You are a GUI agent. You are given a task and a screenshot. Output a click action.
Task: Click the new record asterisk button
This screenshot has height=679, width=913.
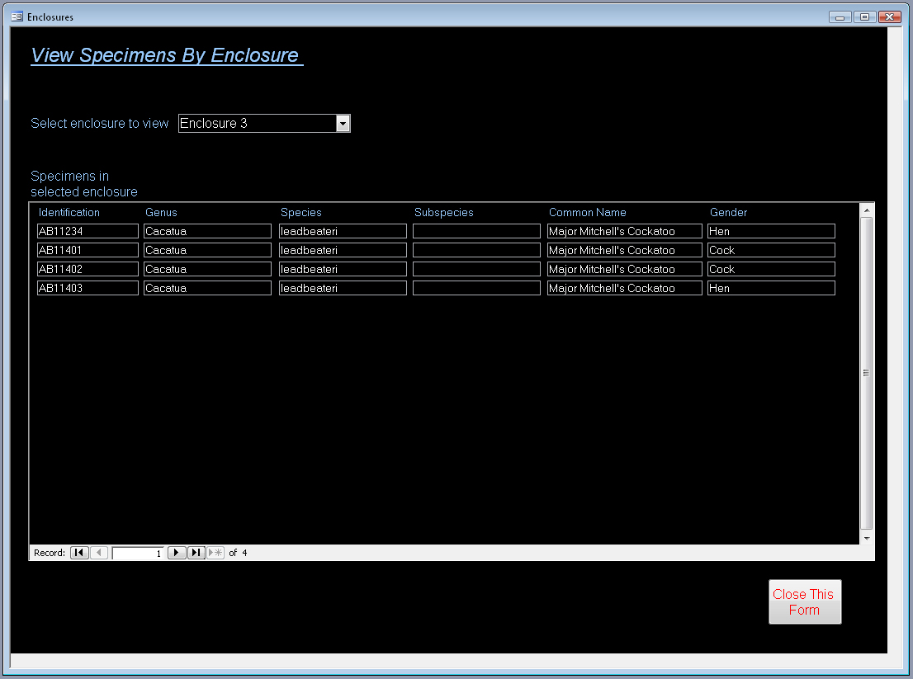(x=215, y=553)
